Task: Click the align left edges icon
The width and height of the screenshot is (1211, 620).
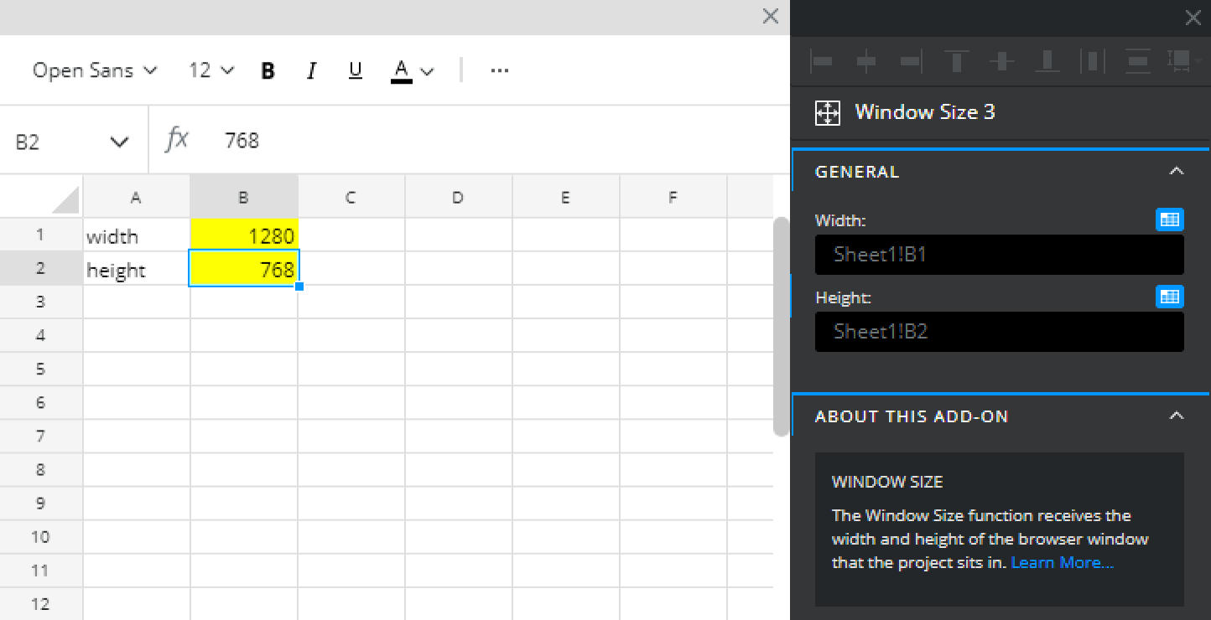Action: click(x=822, y=61)
